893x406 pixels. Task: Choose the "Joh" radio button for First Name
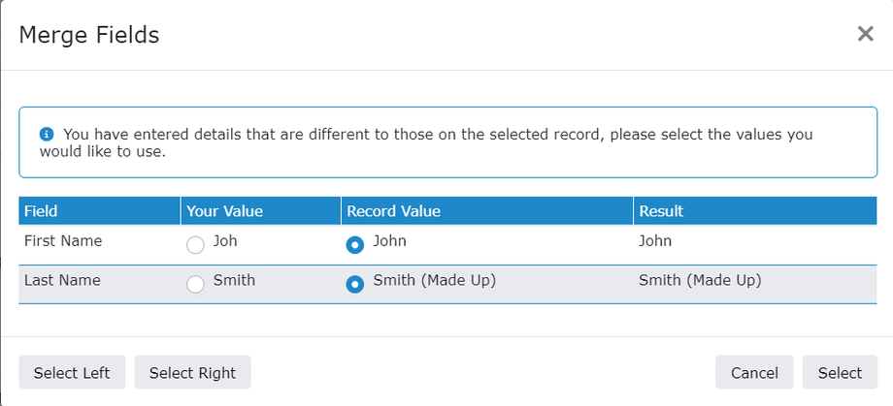point(195,245)
